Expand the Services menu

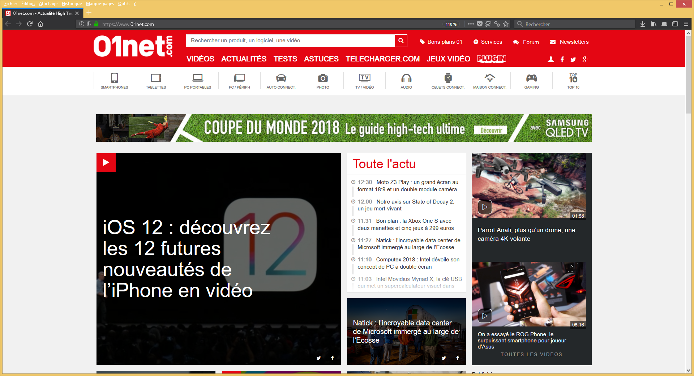[488, 42]
